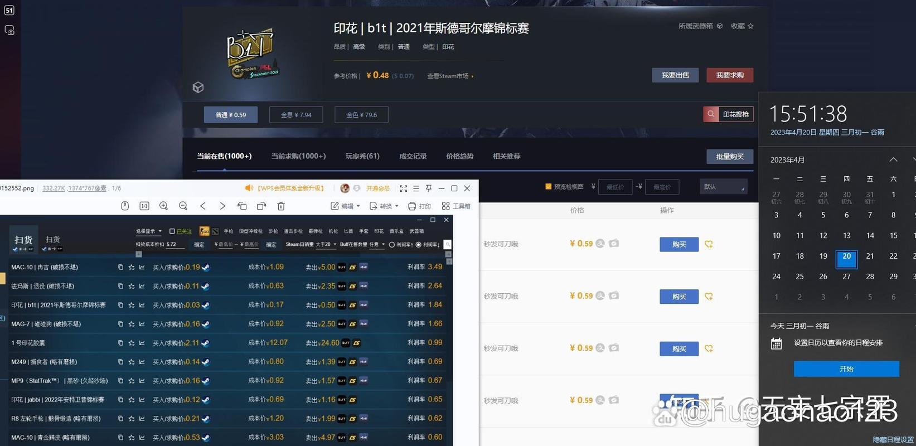Select the 利润率↓ radio button
Viewport: 916px width, 446px height.
point(419,245)
